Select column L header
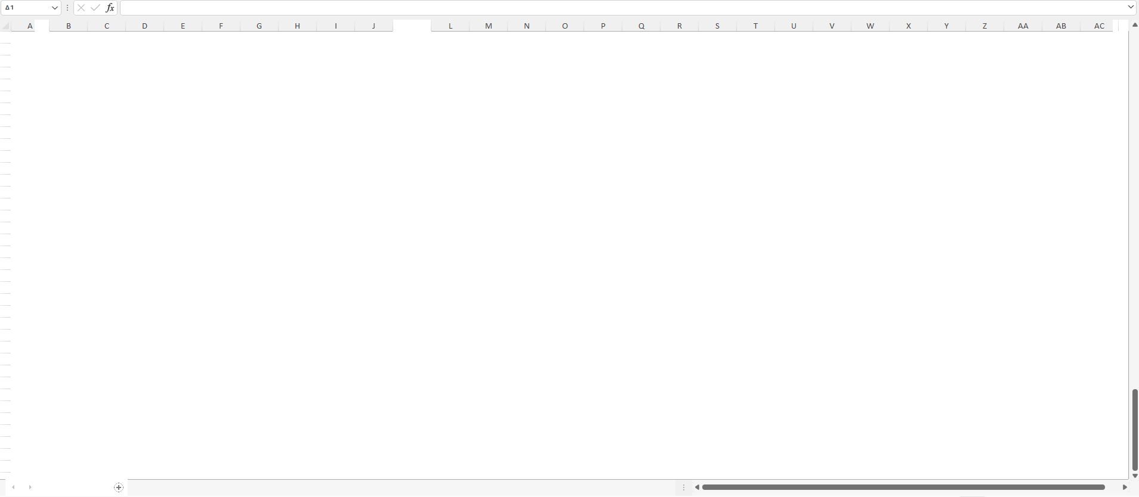The image size is (1139, 497). pos(450,26)
